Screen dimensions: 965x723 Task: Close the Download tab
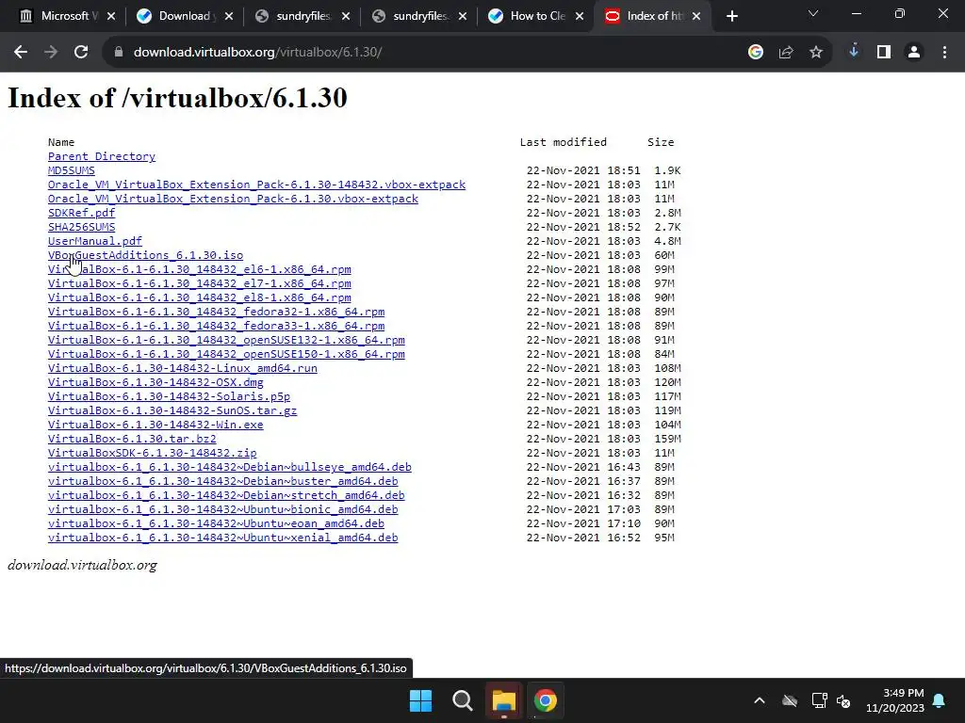[x=229, y=17]
